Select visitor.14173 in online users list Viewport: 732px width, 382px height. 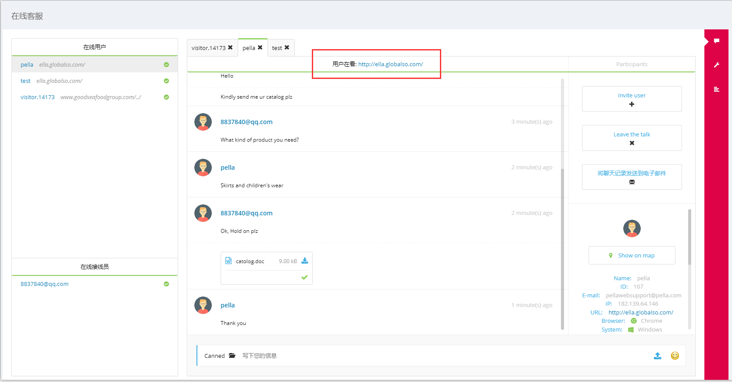pos(38,97)
